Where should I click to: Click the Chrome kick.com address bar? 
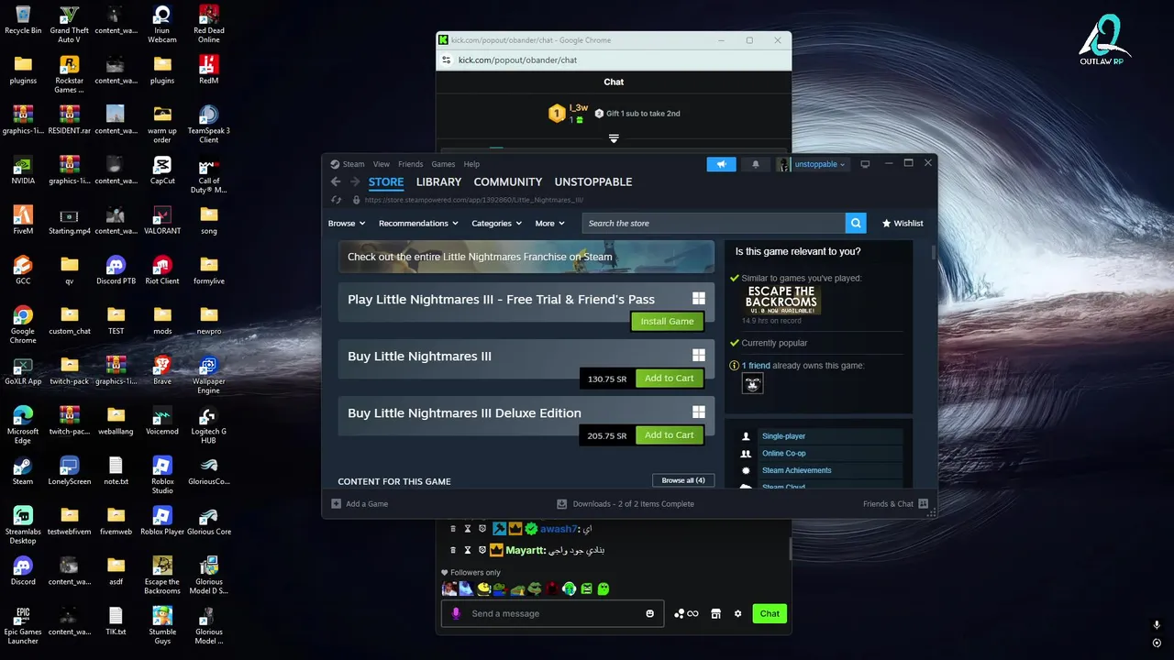click(x=614, y=60)
